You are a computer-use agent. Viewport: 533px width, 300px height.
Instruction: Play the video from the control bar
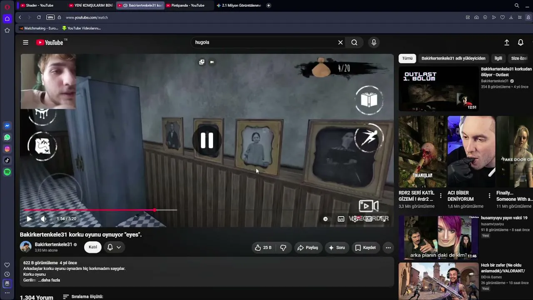pos(29,219)
